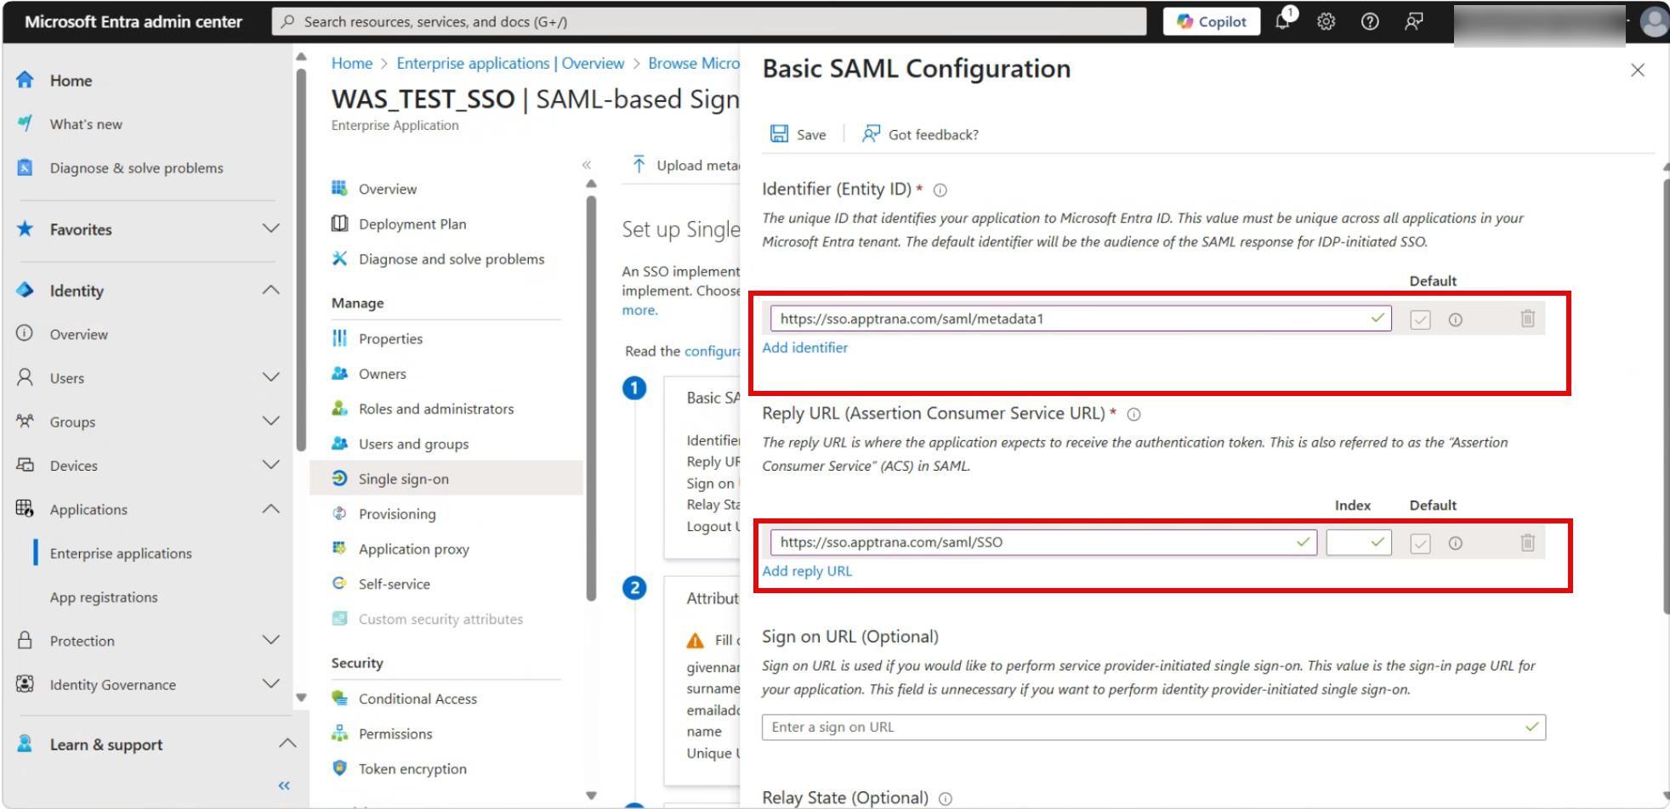
Task: Collapse the left navigation with double chevron
Action: pos(284,786)
